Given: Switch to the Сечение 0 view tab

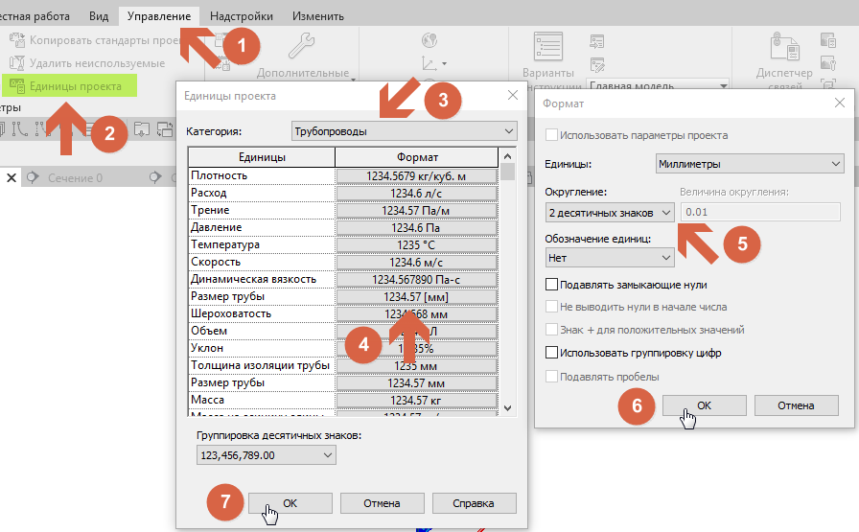Looking at the screenshot, I should (x=75, y=178).
